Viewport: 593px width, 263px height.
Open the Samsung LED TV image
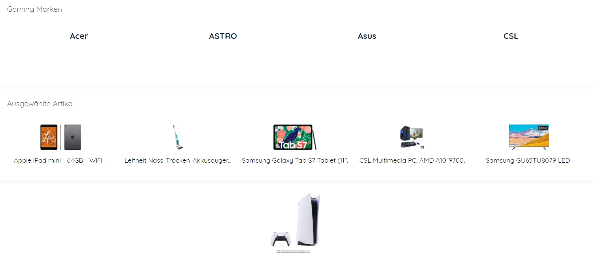[529, 137]
